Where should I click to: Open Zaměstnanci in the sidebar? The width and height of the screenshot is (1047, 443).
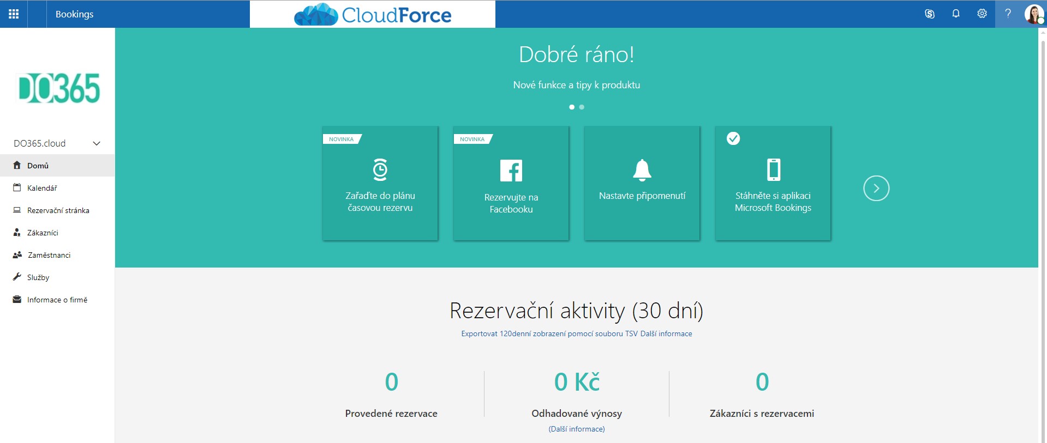tap(49, 255)
